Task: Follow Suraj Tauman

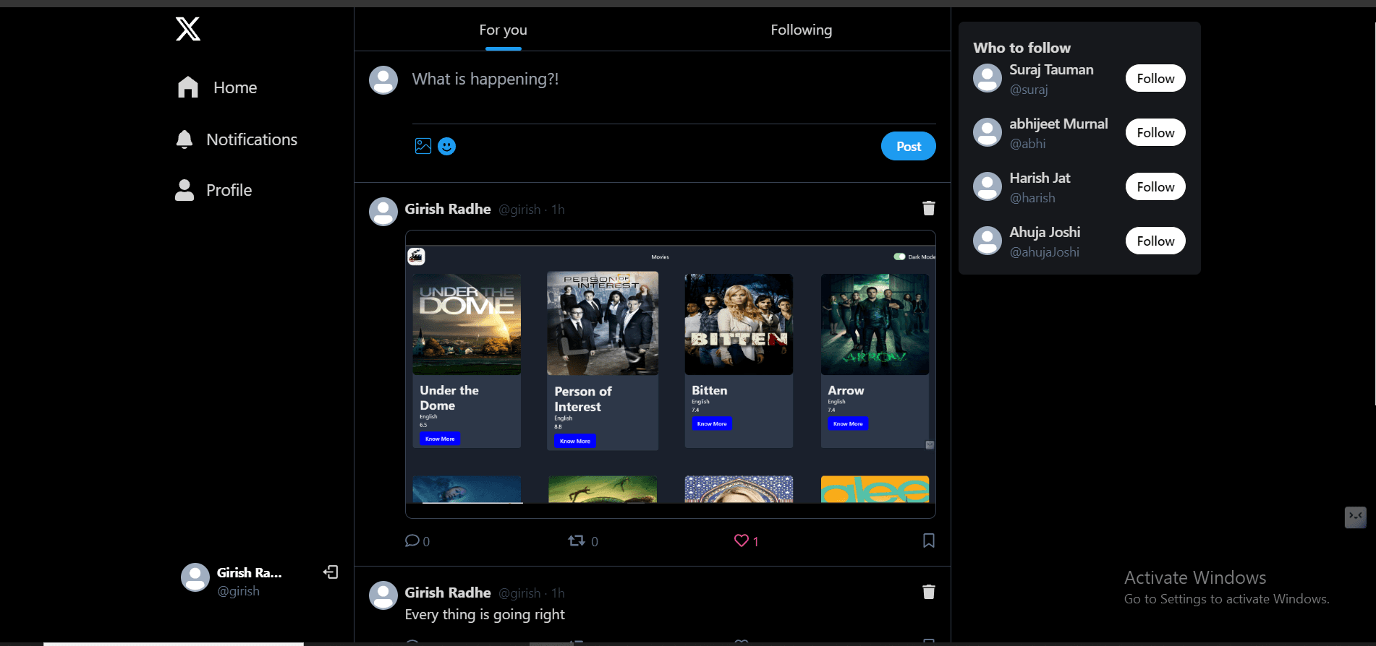Action: pyautogui.click(x=1155, y=78)
